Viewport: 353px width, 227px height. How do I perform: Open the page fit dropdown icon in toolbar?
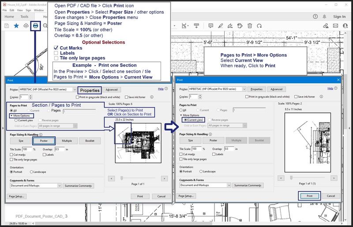[185, 26]
